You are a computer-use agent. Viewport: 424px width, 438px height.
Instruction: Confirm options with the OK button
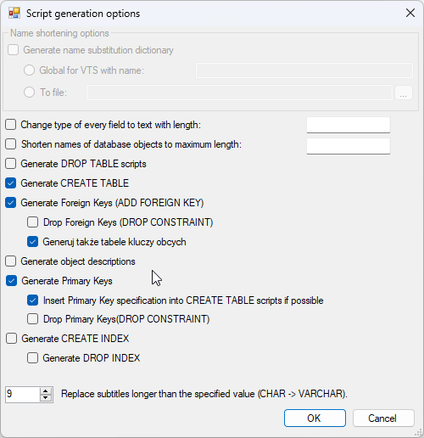315,418
